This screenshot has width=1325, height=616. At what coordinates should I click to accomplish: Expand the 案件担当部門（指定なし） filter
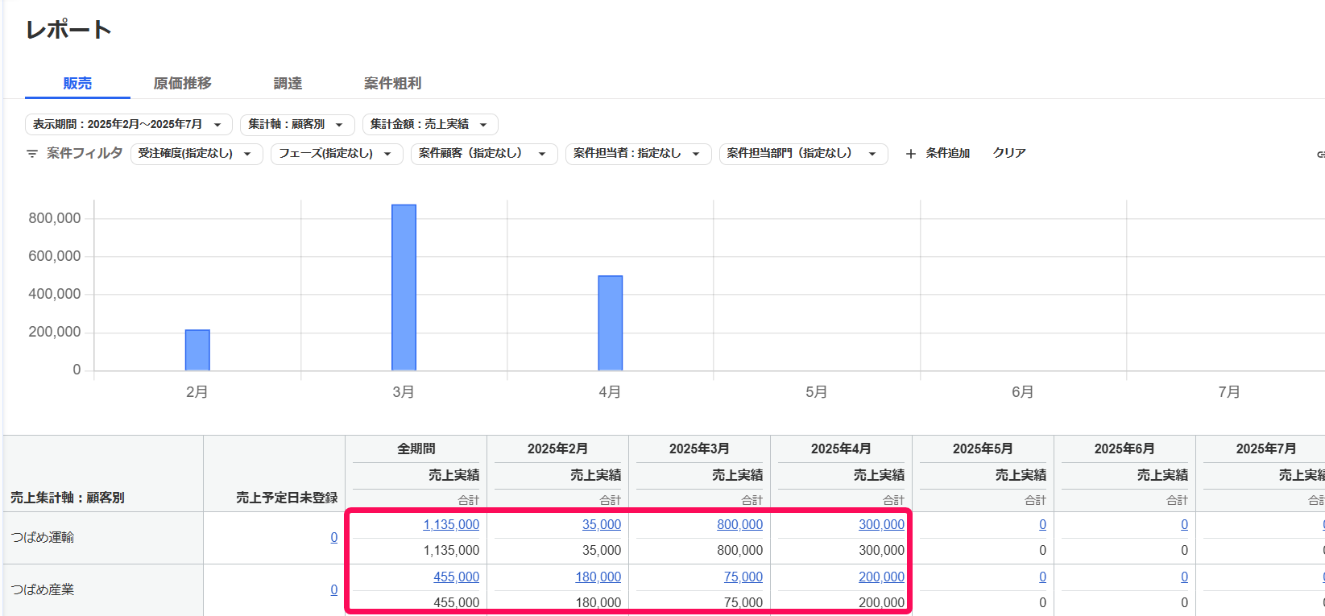[x=803, y=153]
